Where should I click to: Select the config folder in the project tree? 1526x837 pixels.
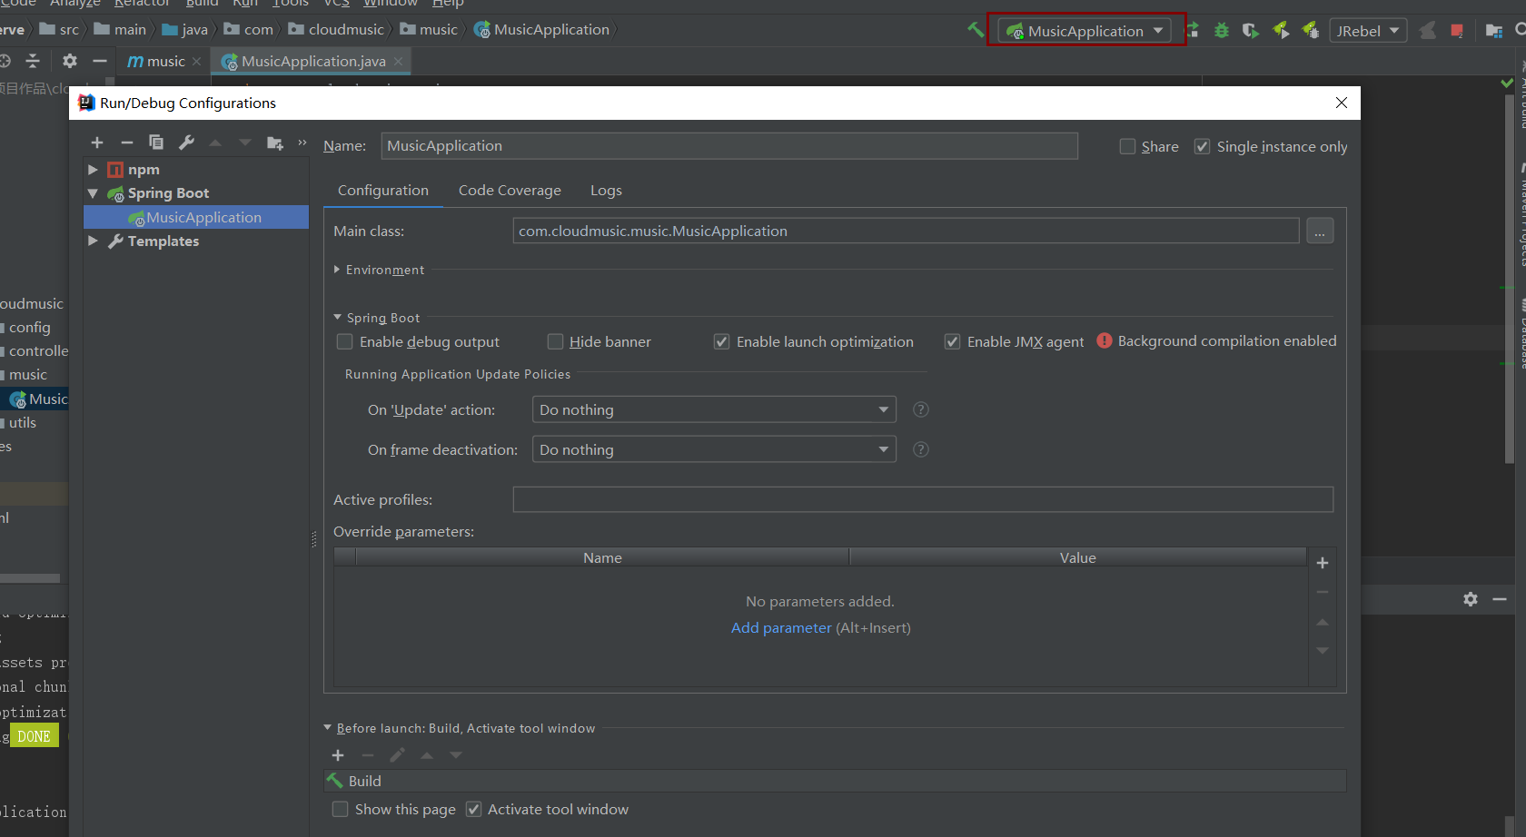(x=30, y=327)
